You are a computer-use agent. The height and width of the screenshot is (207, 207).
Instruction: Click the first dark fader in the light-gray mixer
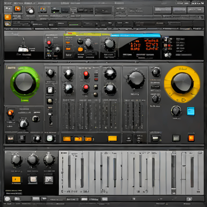[70, 171]
